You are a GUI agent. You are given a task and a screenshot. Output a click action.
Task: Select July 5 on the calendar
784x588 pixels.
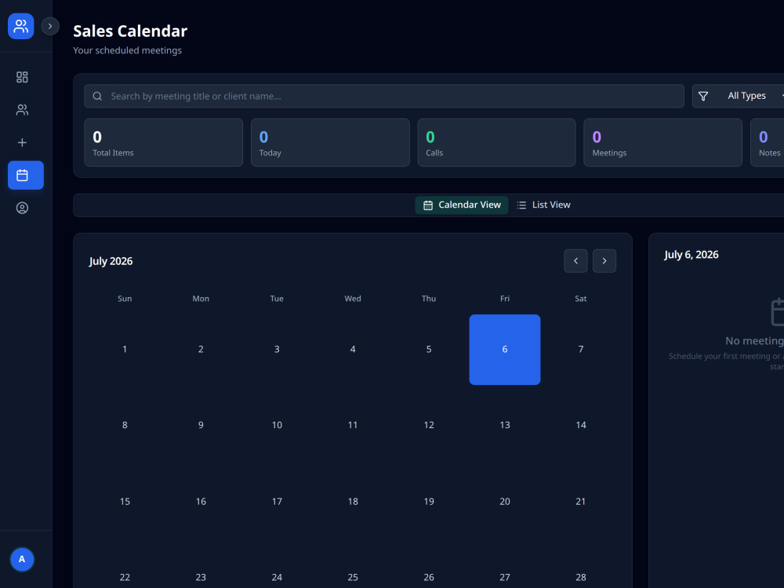pyautogui.click(x=429, y=350)
